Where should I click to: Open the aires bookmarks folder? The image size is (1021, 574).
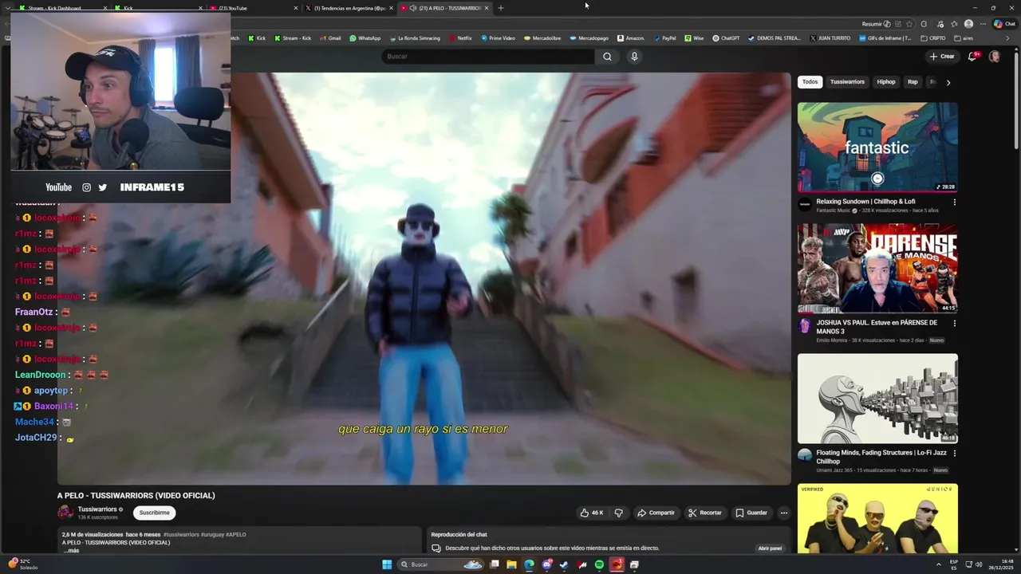(x=964, y=38)
